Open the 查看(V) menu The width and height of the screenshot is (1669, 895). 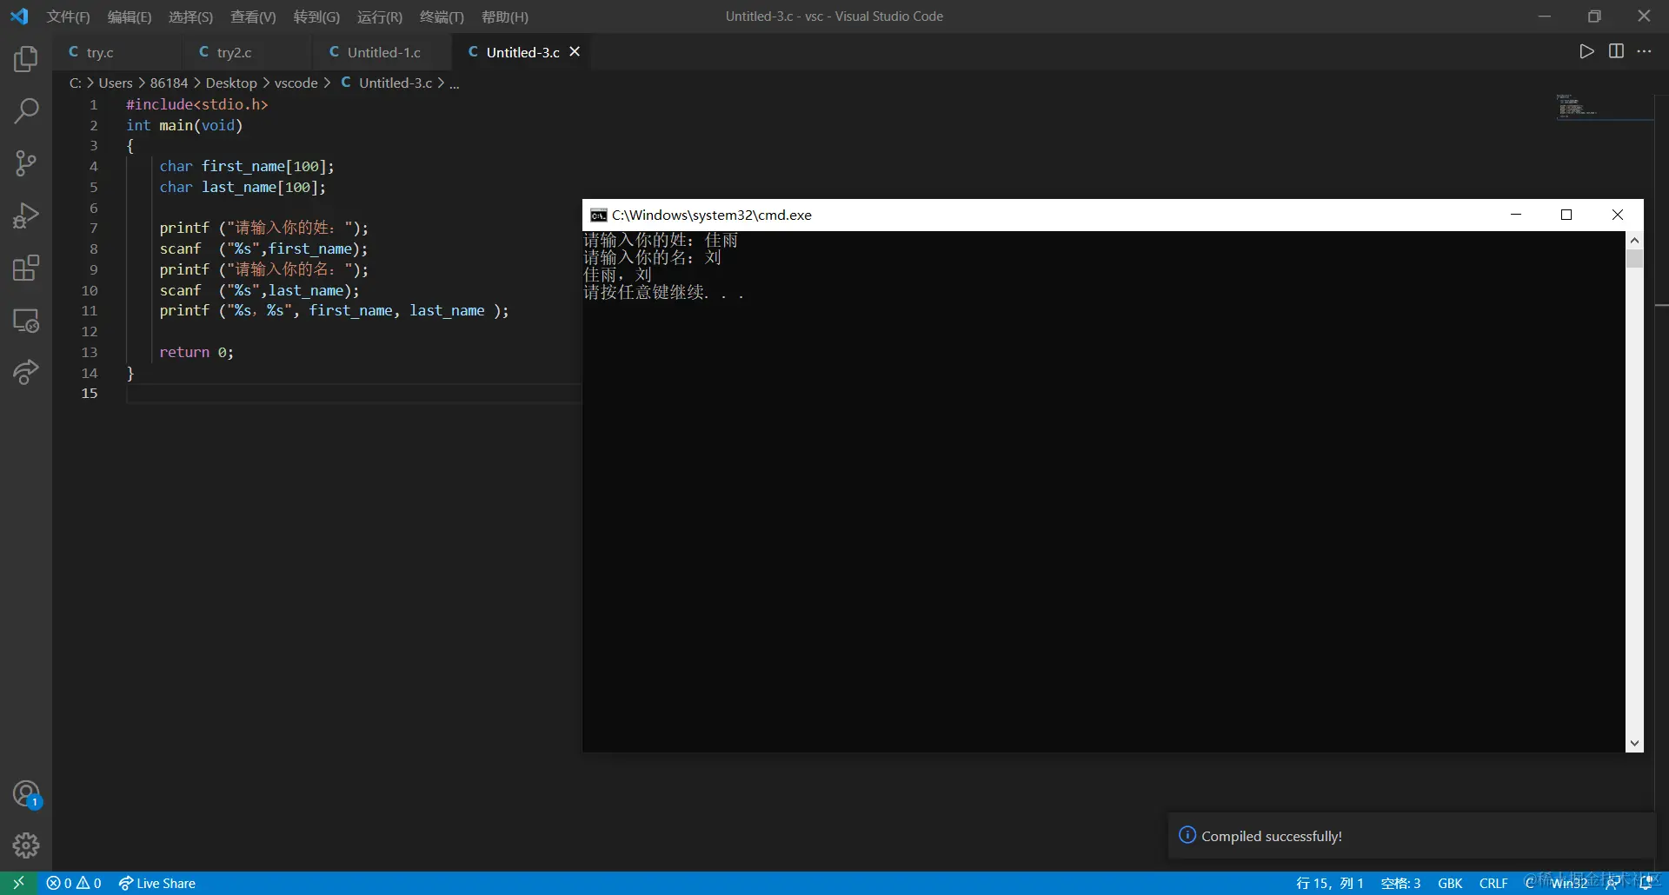(x=253, y=17)
